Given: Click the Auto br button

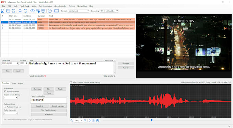Looking at the screenshot, I should [x=126, y=68].
